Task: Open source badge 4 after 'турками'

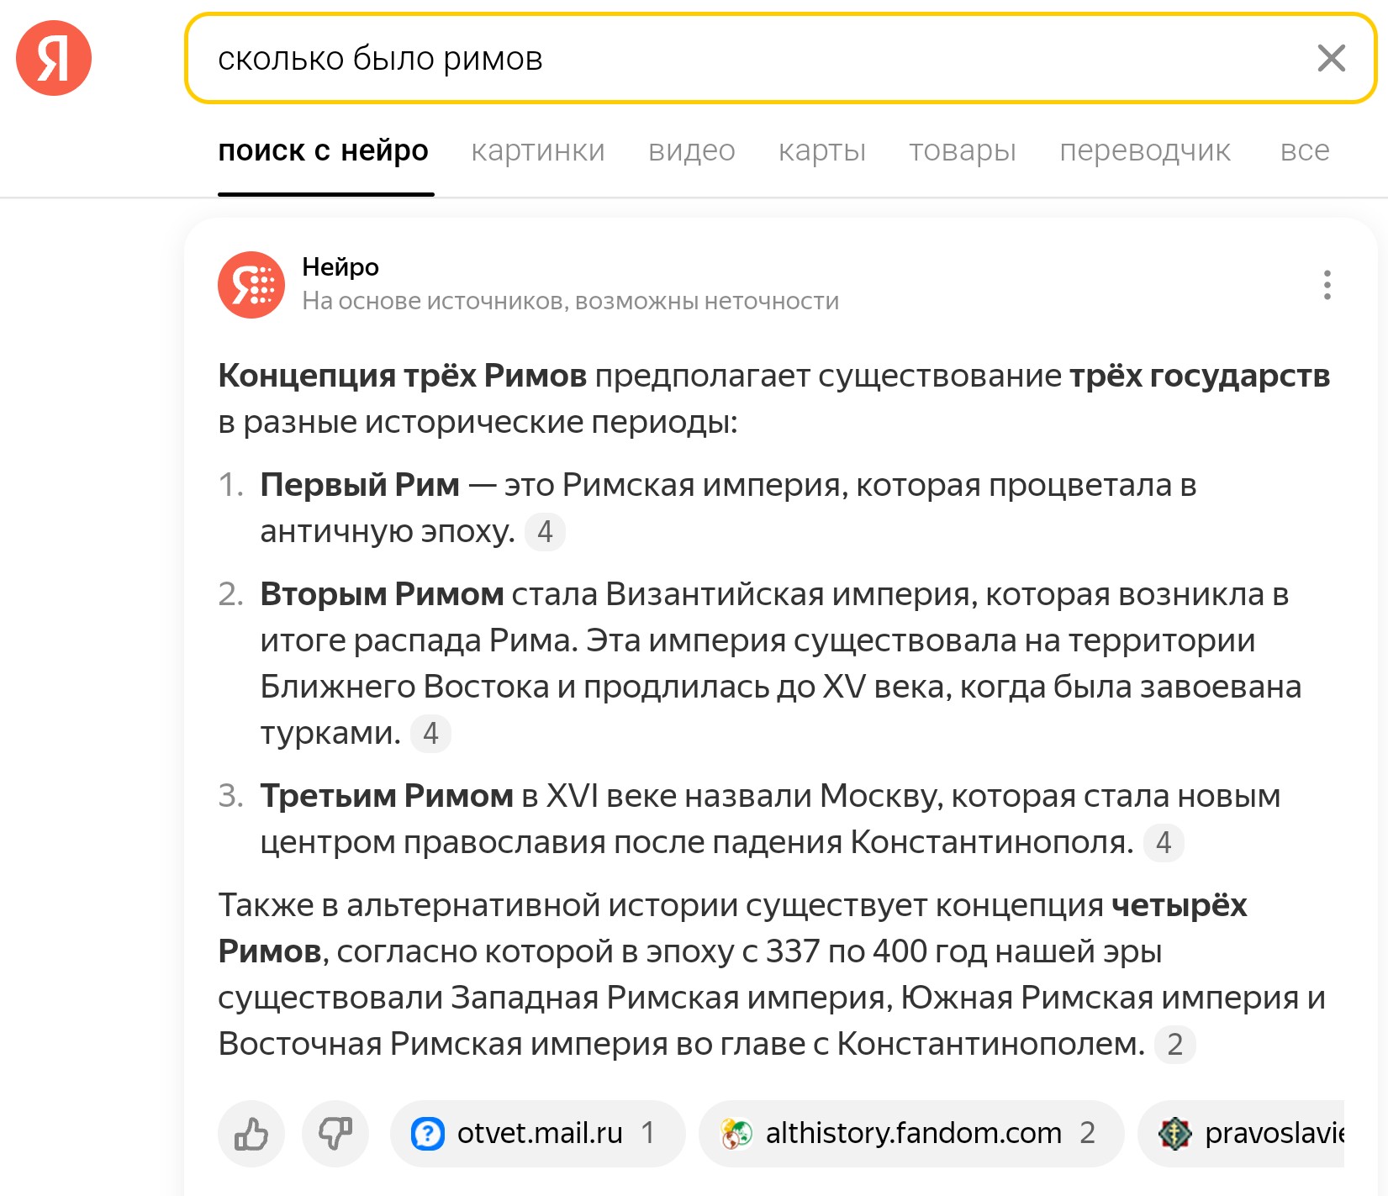Action: 430,734
